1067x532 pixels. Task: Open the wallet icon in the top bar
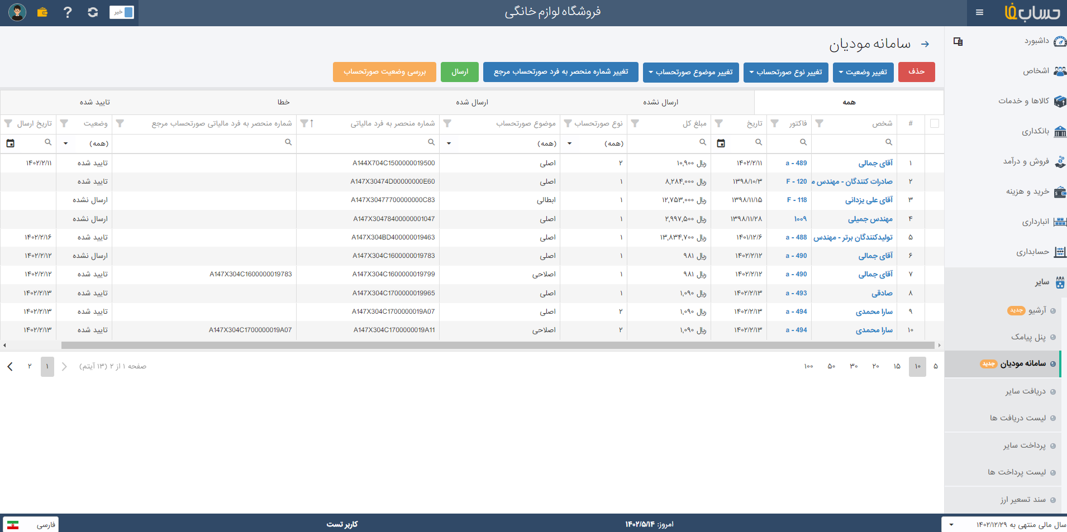click(x=42, y=12)
